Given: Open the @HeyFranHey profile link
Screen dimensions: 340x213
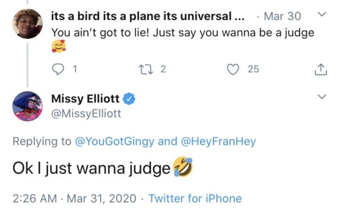Looking at the screenshot, I should [x=218, y=141].
